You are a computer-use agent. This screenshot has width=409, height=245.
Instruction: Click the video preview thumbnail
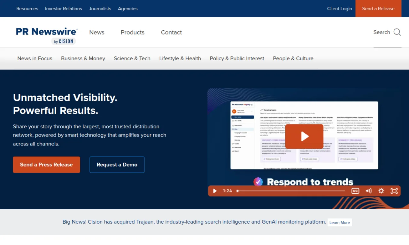[304, 142]
